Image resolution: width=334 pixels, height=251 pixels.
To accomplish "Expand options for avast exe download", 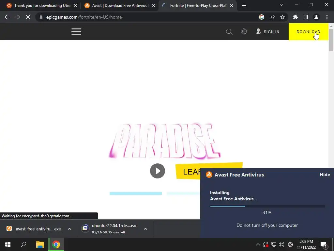I will [69, 229].
